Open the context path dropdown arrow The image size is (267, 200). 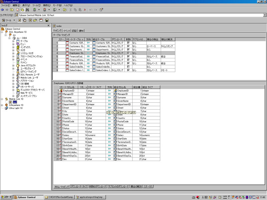(x=265, y=15)
